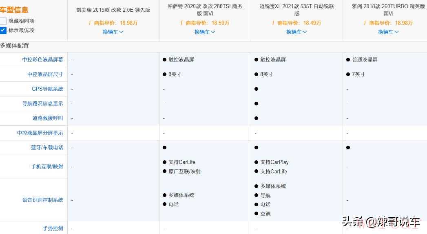Screen dimensions: 427x234
Task: Open 换辆车 dropdown under 雅阁 2018款
Action: [x=388, y=32]
